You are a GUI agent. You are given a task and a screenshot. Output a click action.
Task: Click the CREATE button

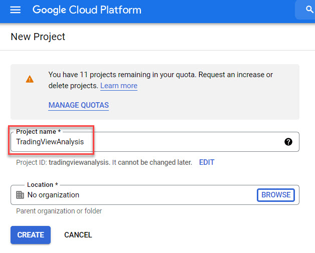31,235
